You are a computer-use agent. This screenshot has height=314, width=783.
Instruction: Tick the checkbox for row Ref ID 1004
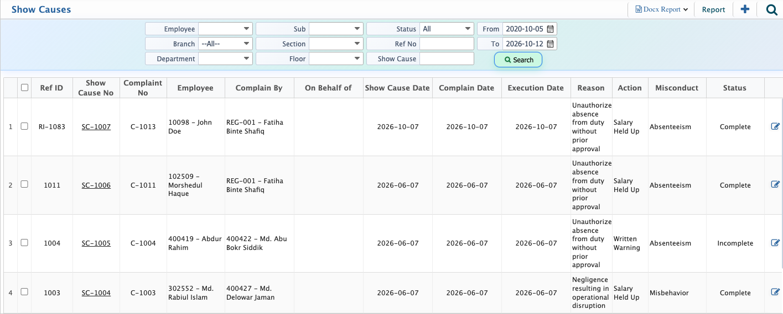point(24,242)
